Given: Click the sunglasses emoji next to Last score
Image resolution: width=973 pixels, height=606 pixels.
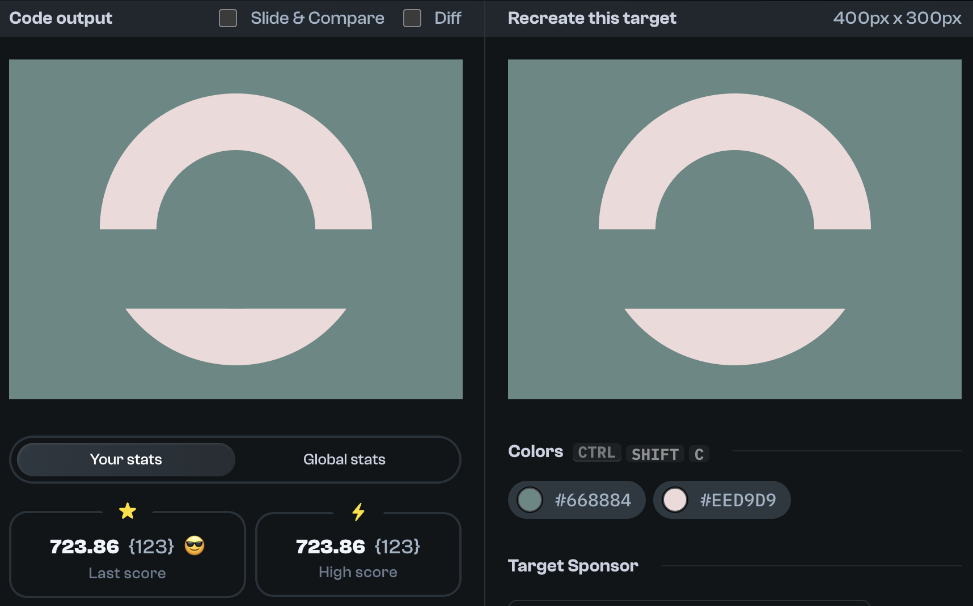Looking at the screenshot, I should click(x=194, y=546).
